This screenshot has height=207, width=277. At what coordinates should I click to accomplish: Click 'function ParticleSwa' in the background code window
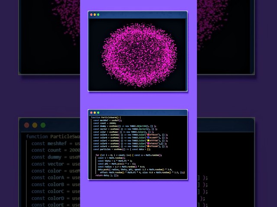coord(53,137)
